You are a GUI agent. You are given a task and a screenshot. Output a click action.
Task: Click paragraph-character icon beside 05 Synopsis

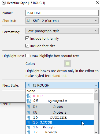click(29, 101)
